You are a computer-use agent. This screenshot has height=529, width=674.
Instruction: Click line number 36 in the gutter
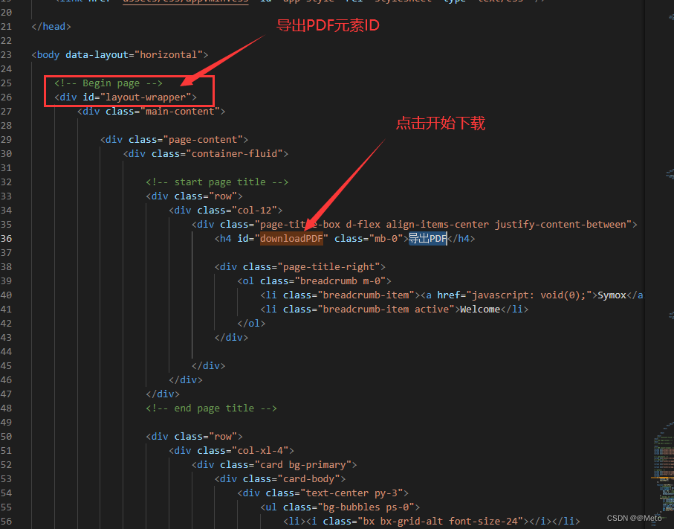click(x=6, y=238)
